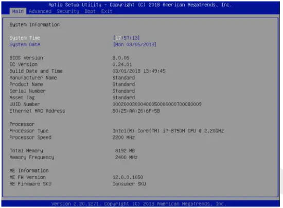Click the Ethernet MAC Address label
The image size is (283, 208).
pos(37,111)
